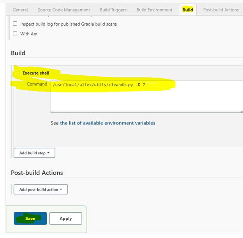Image resolution: width=243 pixels, height=238 pixels.
Task: Enable Inspect build log for Gradle scans
Action: tap(15, 24)
